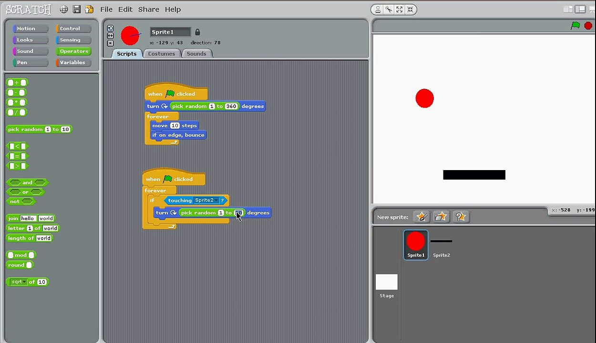Open the Edit menu
The width and height of the screenshot is (596, 343).
pyautogui.click(x=125, y=10)
